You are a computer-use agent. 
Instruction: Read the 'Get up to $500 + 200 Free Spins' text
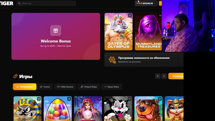(x=56, y=46)
